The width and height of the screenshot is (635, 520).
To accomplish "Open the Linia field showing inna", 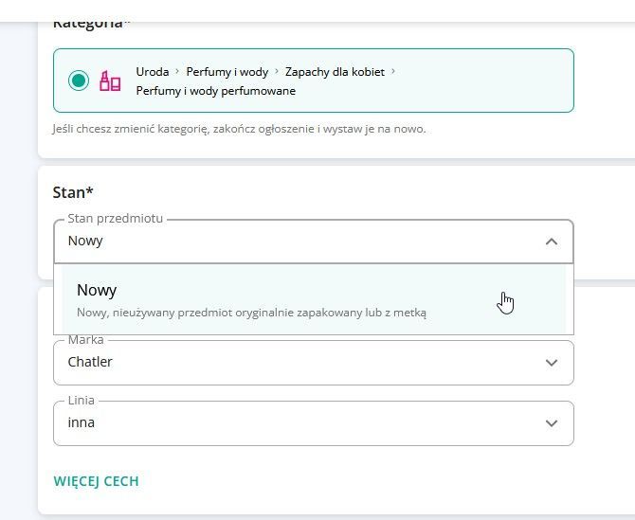I will click(x=314, y=423).
